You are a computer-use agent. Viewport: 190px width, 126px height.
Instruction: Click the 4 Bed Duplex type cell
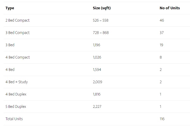point(16,94)
